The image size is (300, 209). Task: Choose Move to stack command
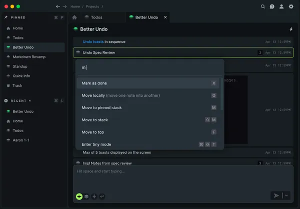pyautogui.click(x=148, y=120)
